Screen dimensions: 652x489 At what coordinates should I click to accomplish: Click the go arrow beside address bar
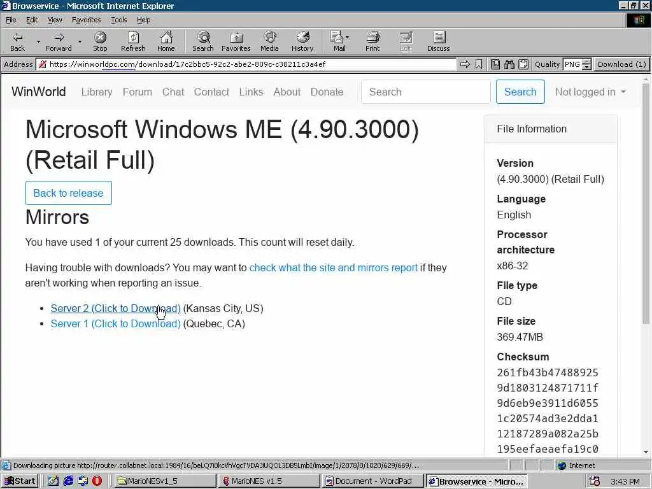tap(465, 64)
